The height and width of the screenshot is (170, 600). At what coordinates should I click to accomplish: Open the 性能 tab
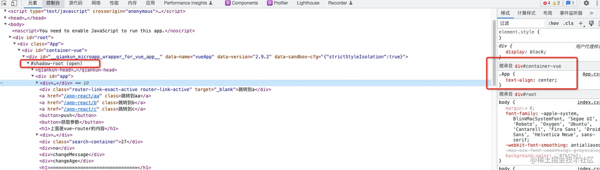(x=114, y=3)
